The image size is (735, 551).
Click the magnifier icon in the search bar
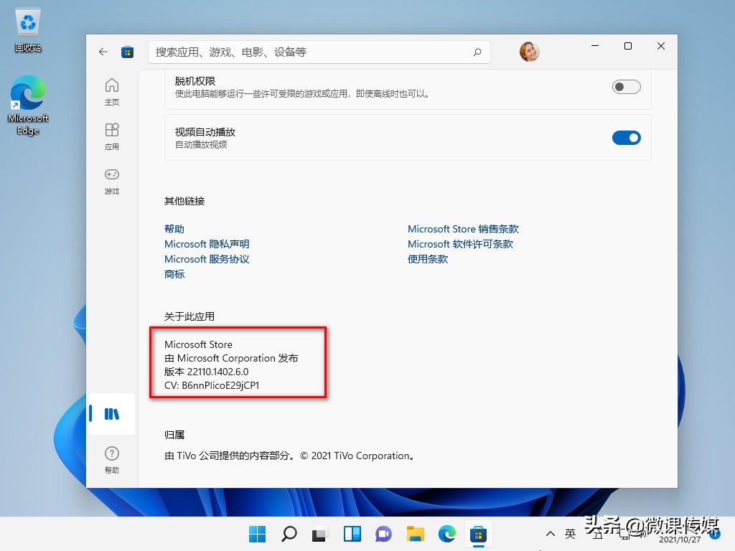coord(476,52)
